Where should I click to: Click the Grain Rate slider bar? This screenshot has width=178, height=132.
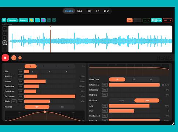pyautogui.click(x=50, y=91)
